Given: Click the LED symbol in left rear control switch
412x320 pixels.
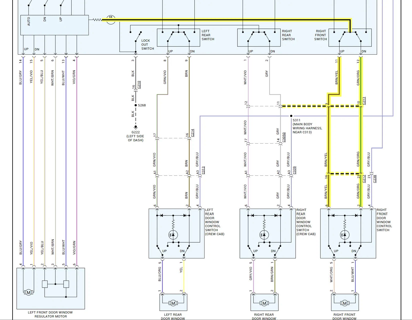Looking at the screenshot, I should click(173, 235).
